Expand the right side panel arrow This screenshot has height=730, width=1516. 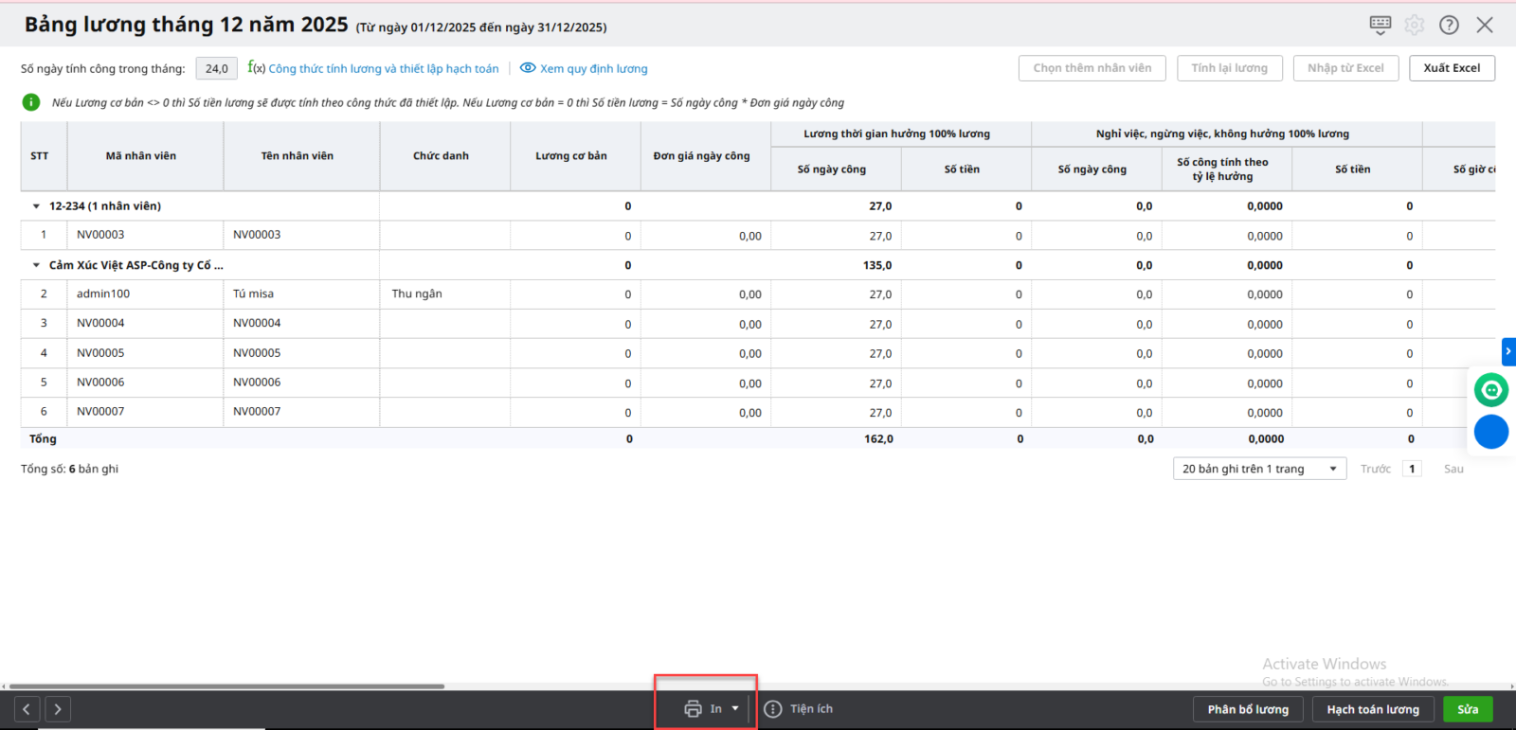pyautogui.click(x=1508, y=351)
